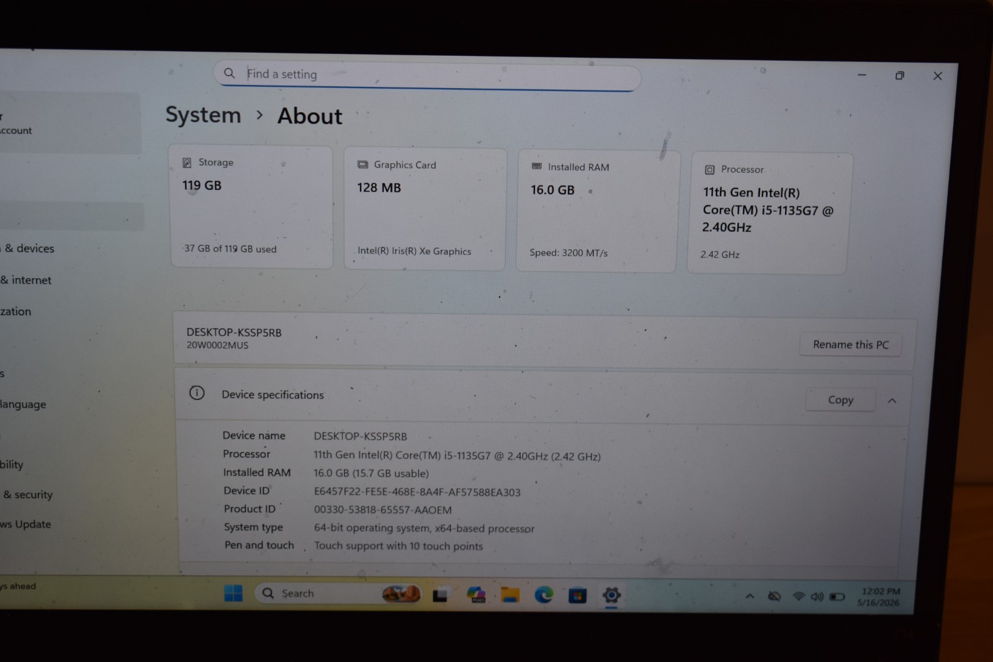
Task: Click Speed: 3200 MT/s text
Action: (568, 253)
